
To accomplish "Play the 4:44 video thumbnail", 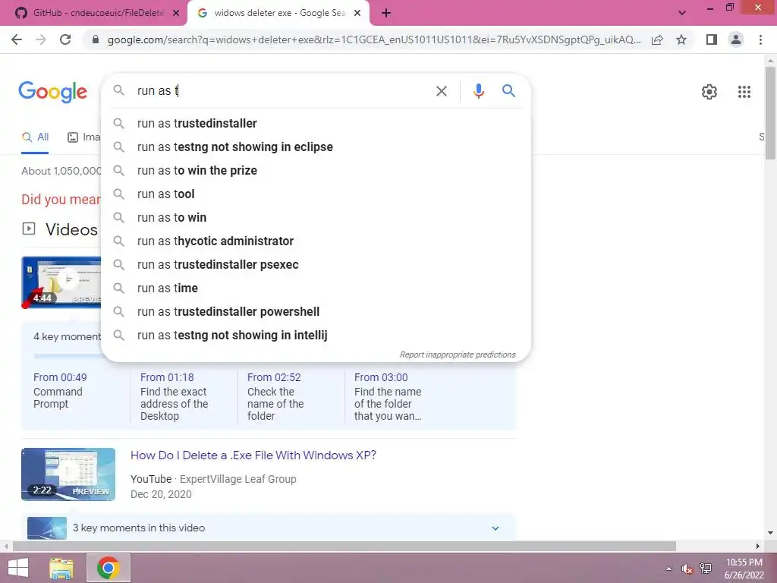I will 61,282.
